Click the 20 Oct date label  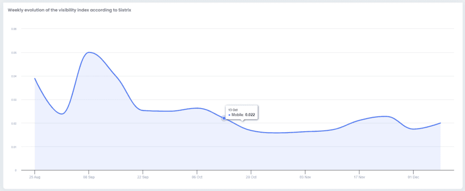[251, 177]
